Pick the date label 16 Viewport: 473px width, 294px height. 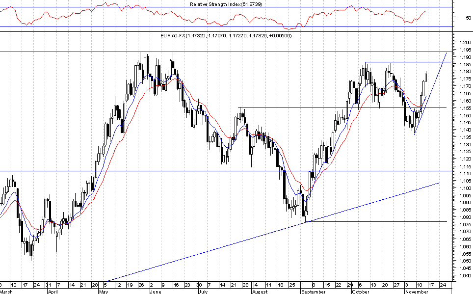coord(176,285)
